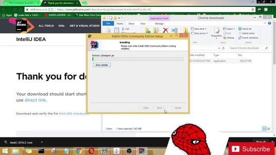The width and height of the screenshot is (276, 155).
Task: Expand the address bar history dropdown
Action: [219, 48]
